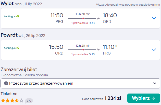This screenshot has height=105, width=161.
Task: Select the Wybierz button for 1 234 zł
Action: (x=144, y=98)
